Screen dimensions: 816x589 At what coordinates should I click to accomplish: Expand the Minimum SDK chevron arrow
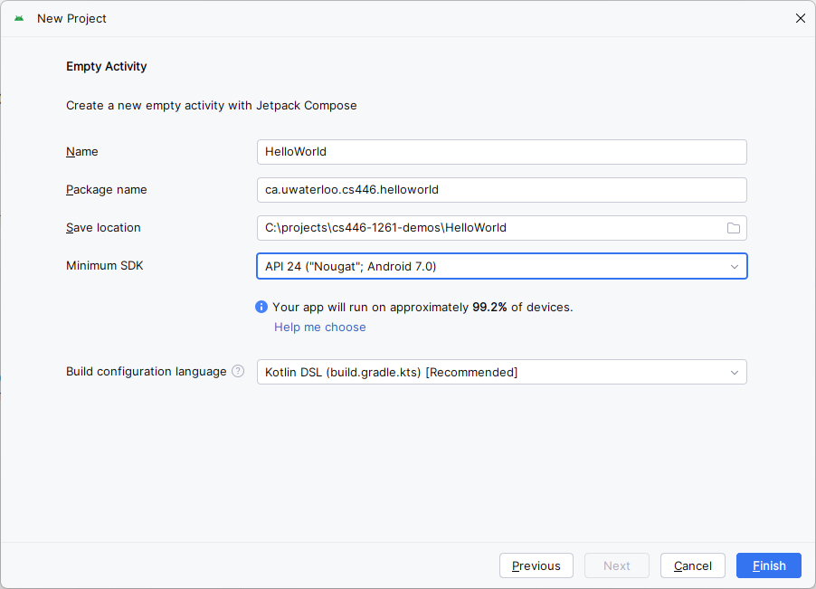coord(735,266)
